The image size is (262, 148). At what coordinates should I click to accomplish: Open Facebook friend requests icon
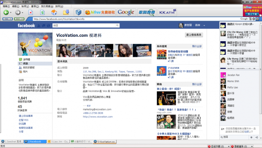pos(39,25)
